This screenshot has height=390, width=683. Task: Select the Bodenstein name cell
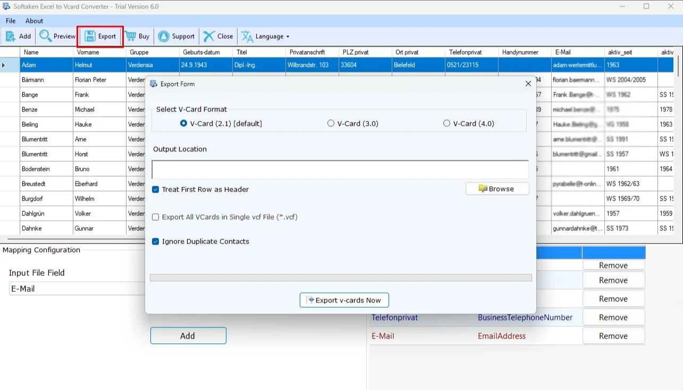tap(46, 169)
